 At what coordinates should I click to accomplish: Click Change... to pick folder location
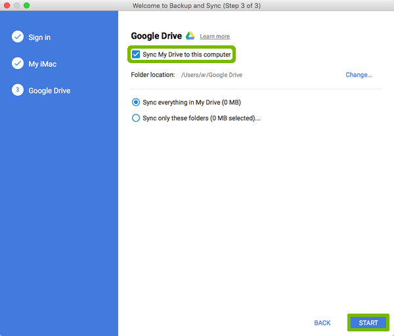point(359,75)
